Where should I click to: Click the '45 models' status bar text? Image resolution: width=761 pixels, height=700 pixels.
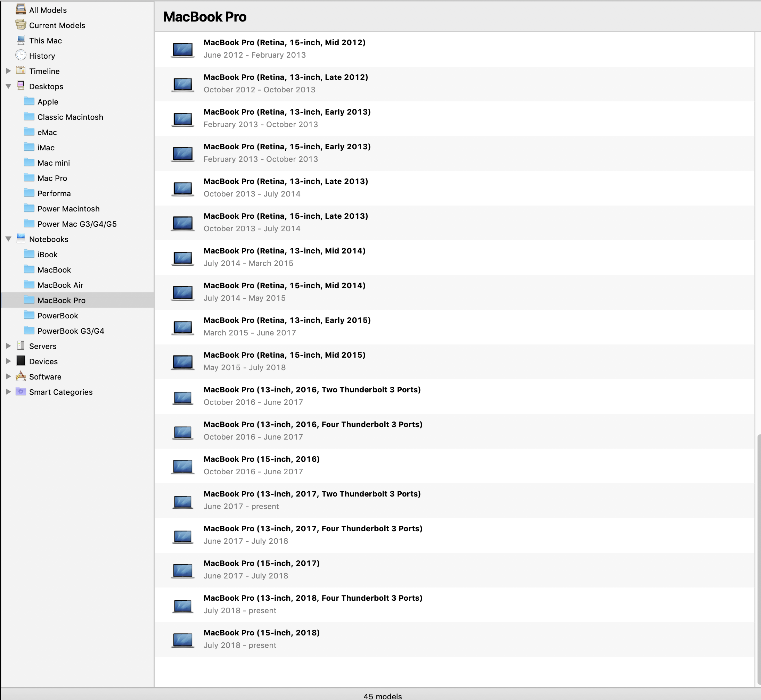(382, 696)
